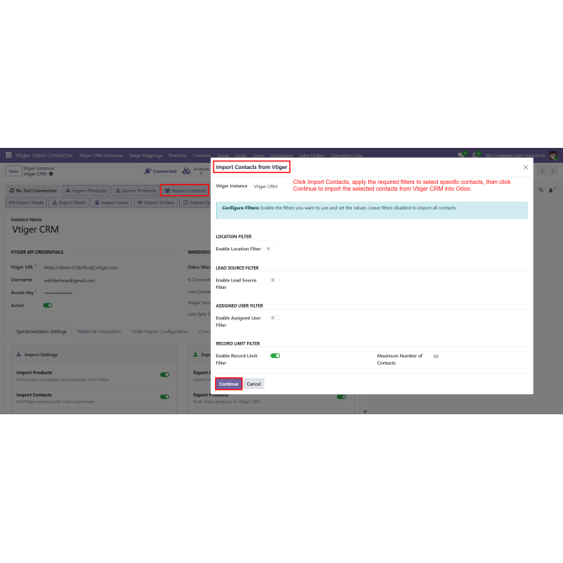Screen dimensions: 563x563
Task: Click the Vtiger Instances breadcrumb link
Action: point(39,168)
